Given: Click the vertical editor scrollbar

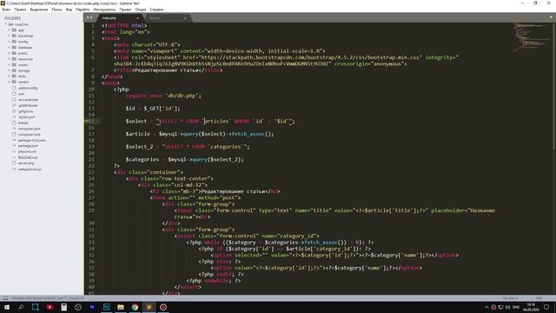Looking at the screenshot, I should 554,85.
